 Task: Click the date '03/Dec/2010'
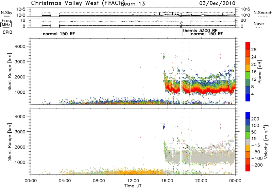217,3
